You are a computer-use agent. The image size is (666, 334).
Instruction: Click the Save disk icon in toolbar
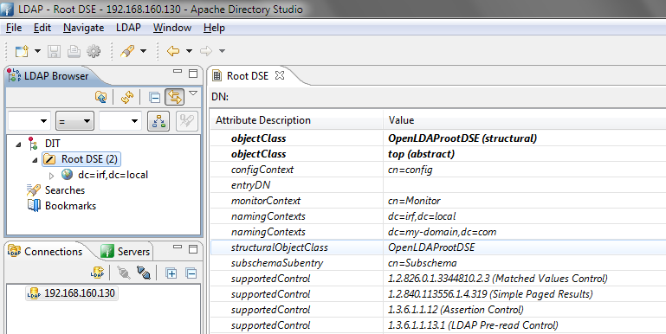pos(54,51)
